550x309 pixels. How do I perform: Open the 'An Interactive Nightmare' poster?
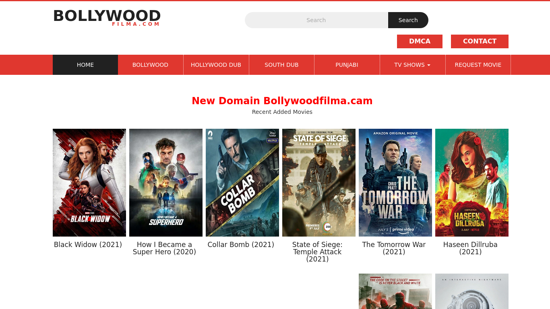(472, 291)
